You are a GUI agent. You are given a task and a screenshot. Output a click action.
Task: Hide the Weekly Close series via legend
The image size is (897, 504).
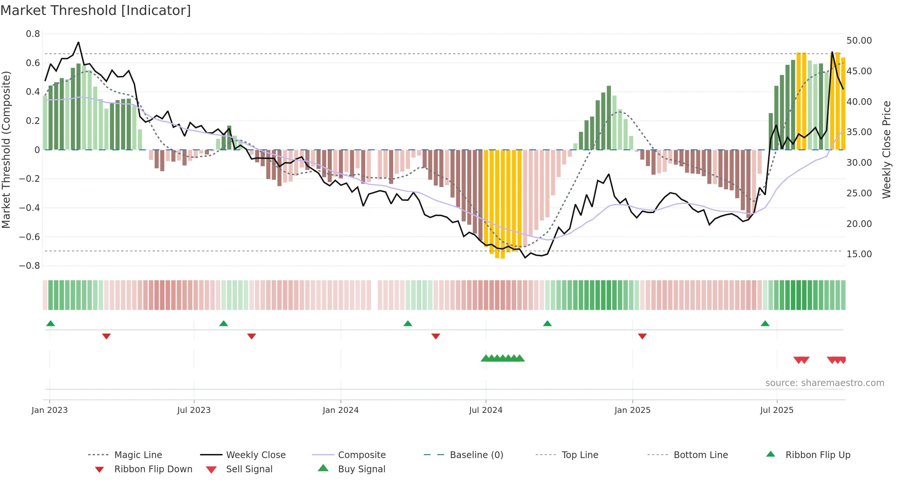pyautogui.click(x=243, y=455)
